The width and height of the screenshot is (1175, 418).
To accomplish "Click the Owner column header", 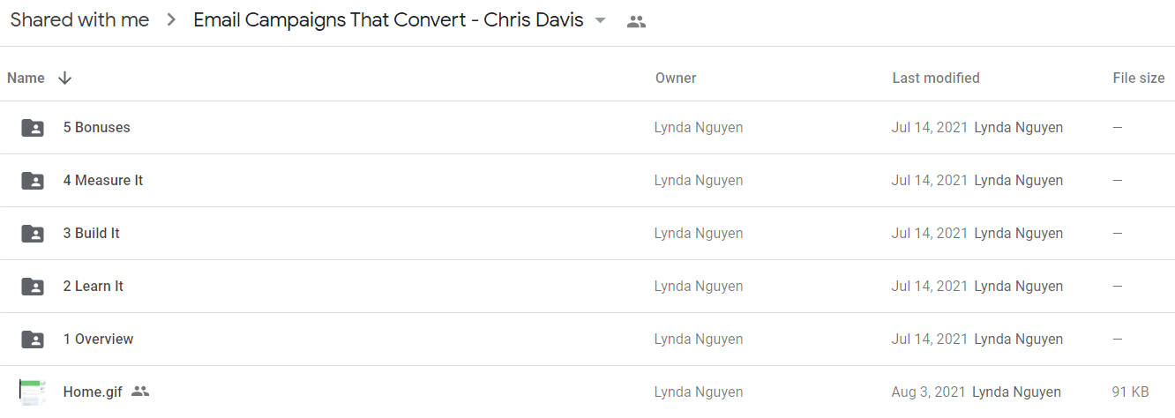I will 676,78.
